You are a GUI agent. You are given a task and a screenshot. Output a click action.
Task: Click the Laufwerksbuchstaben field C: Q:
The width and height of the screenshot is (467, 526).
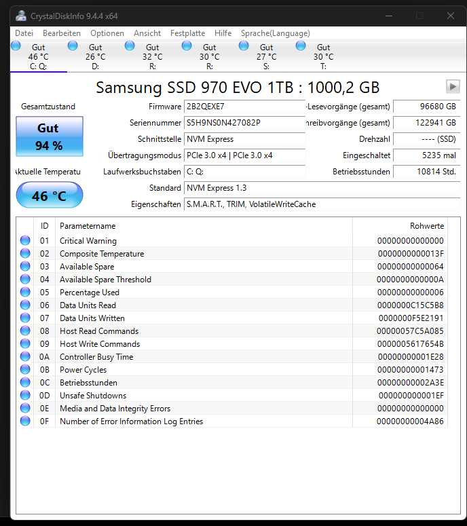pyautogui.click(x=244, y=172)
